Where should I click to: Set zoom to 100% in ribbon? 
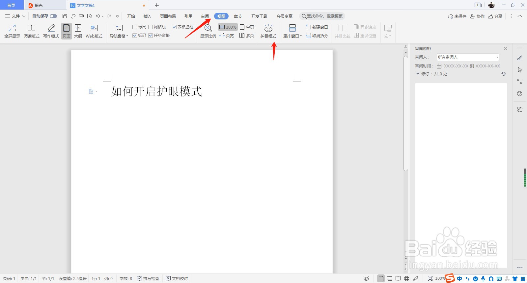pyautogui.click(x=228, y=27)
